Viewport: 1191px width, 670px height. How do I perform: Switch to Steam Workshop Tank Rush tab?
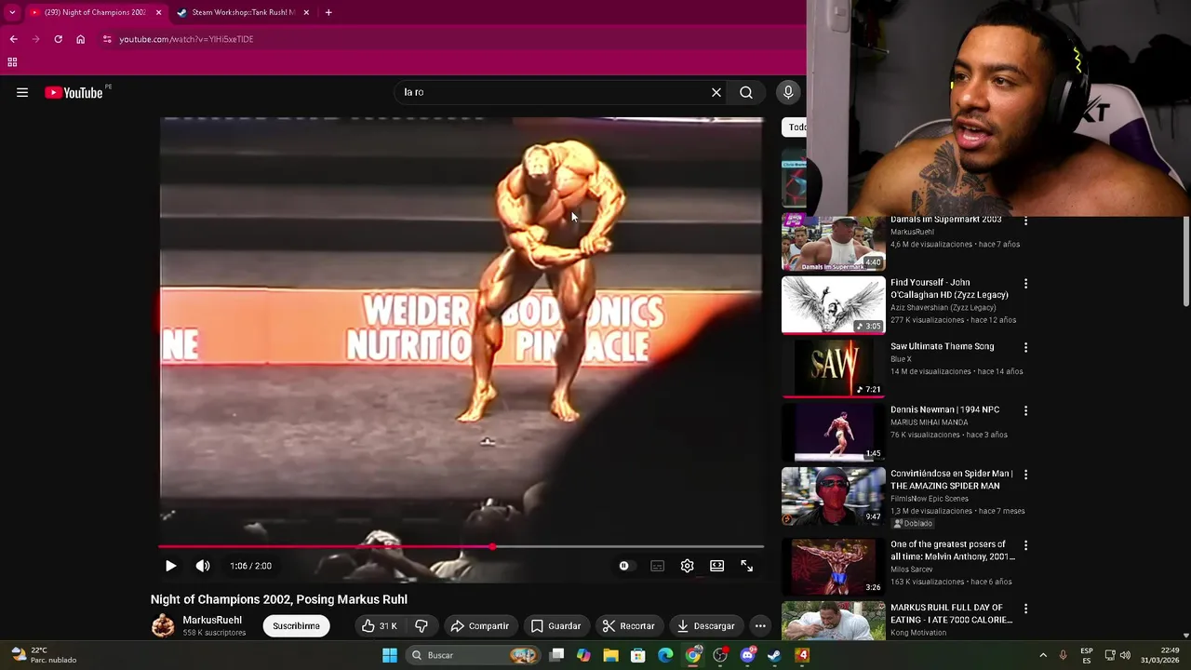click(x=244, y=12)
